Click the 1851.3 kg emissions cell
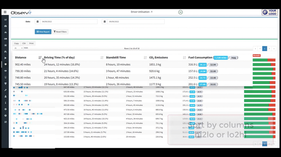Screen dimensions: 281x157 (x=155, y=65)
